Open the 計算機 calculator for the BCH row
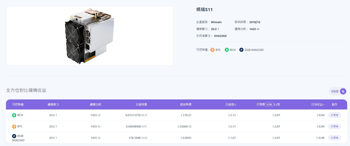 (x=334, y=115)
